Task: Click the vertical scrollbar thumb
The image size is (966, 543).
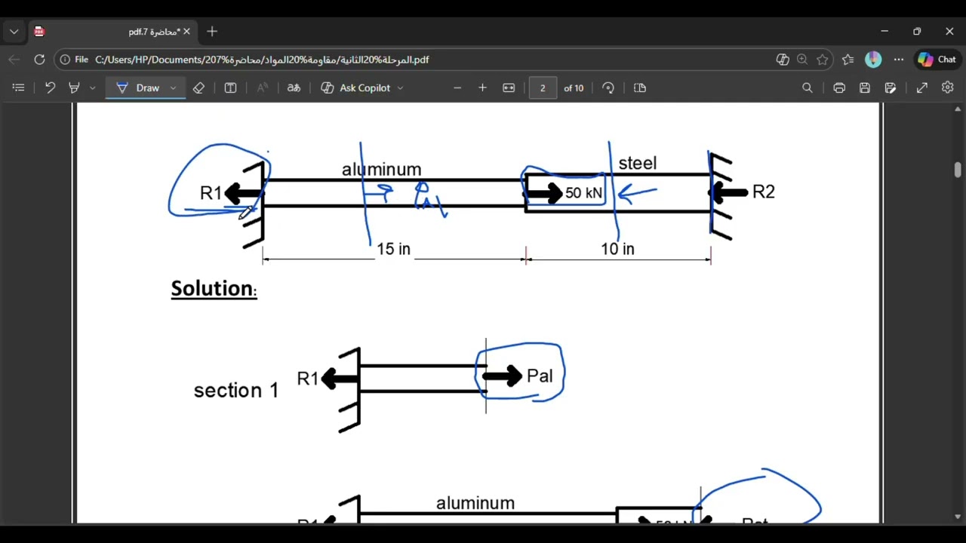Action: click(958, 170)
